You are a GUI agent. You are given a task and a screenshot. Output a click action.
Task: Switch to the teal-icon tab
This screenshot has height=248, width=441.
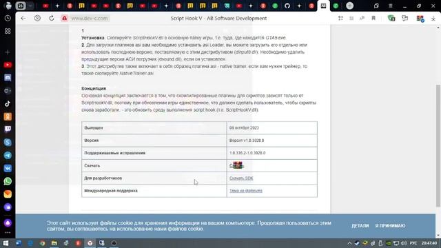[x=227, y=6]
